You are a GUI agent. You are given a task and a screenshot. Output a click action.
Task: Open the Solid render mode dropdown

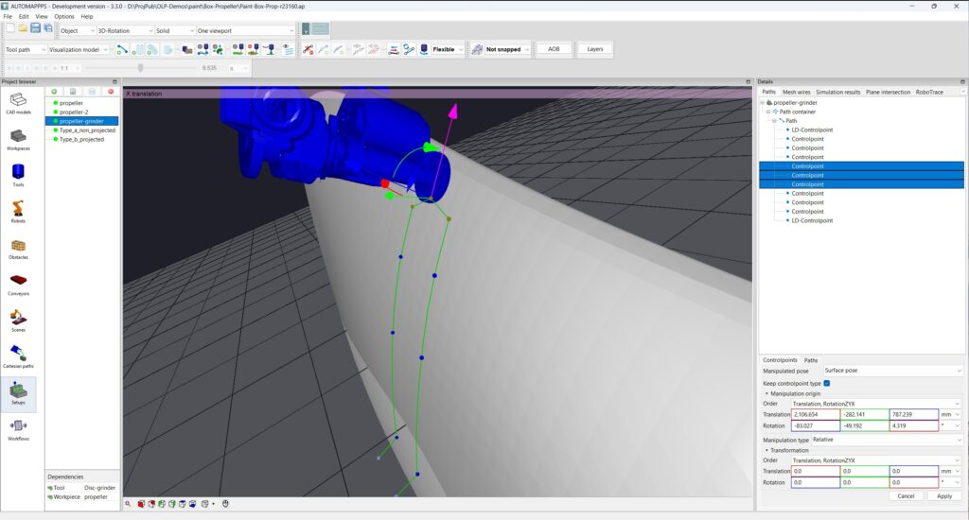tap(175, 30)
